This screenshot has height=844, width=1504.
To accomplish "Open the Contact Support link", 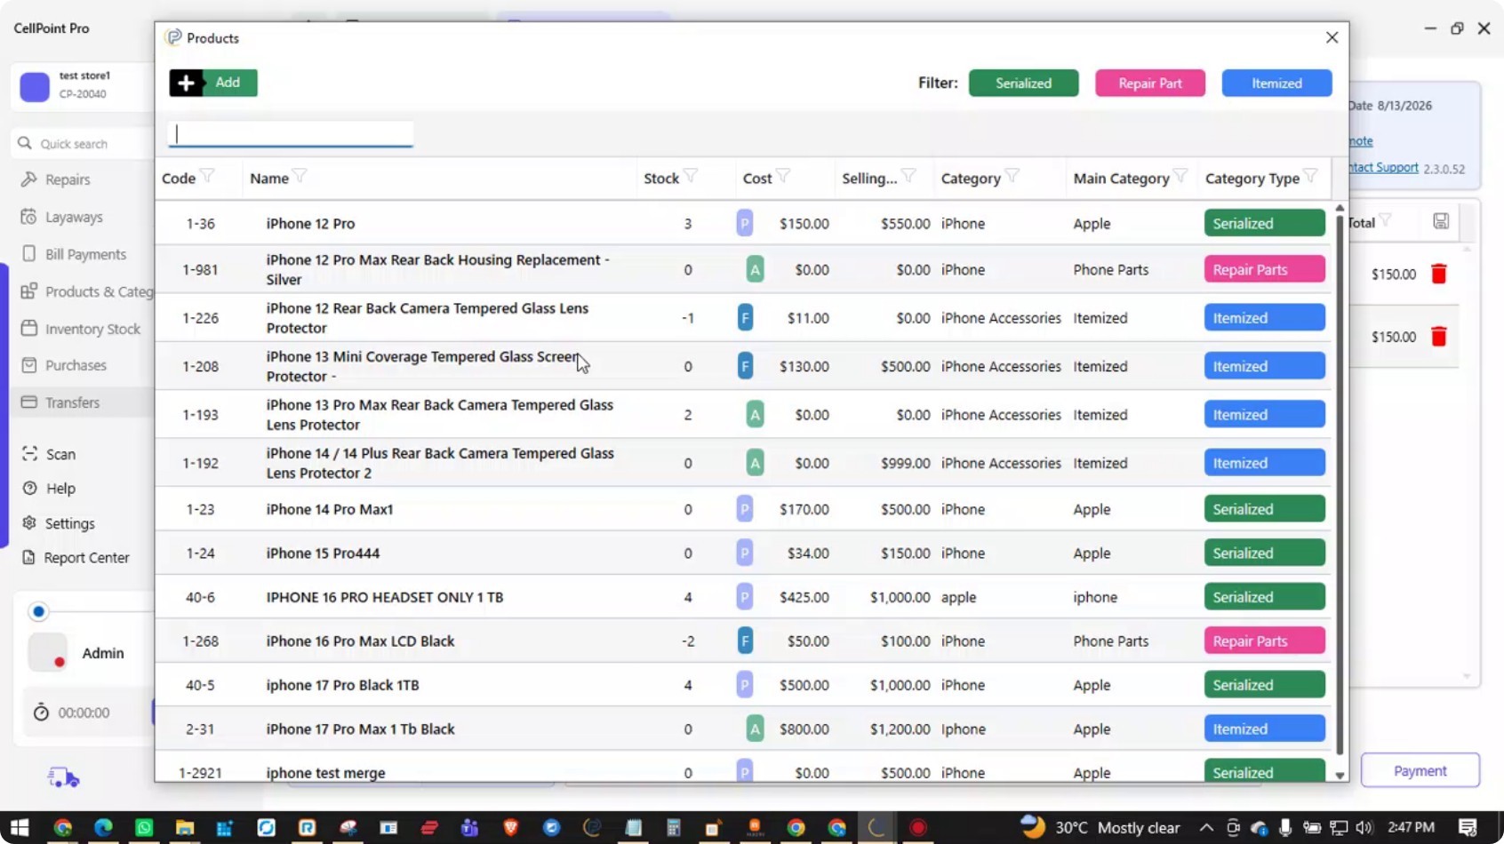I will [x=1383, y=167].
